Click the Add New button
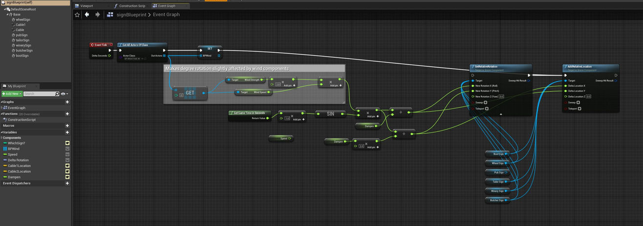The height and width of the screenshot is (226, 643). point(12,94)
